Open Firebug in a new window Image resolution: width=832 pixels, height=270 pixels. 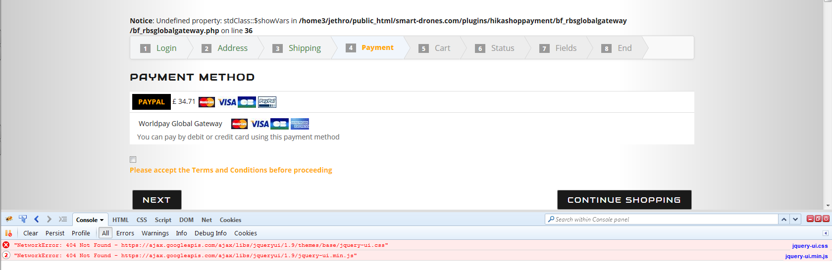[x=818, y=219]
